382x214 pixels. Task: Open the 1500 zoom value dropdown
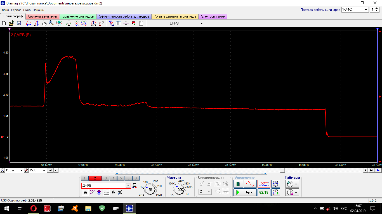(x=44, y=170)
